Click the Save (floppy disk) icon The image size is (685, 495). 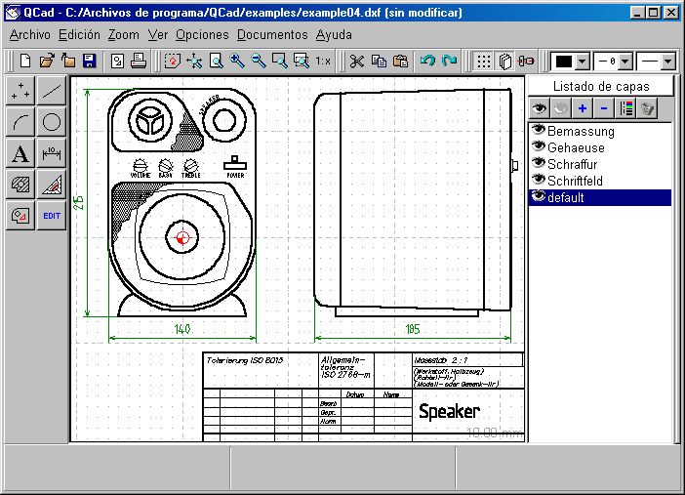point(88,61)
